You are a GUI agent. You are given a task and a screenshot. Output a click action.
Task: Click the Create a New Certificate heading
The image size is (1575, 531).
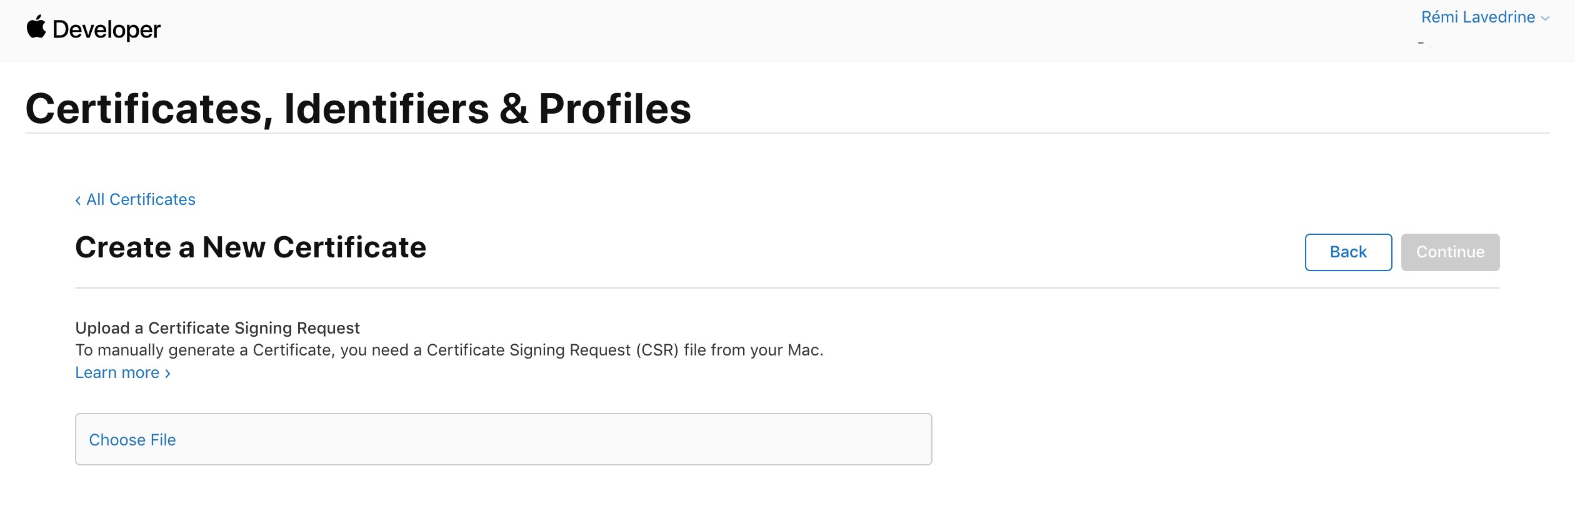251,247
